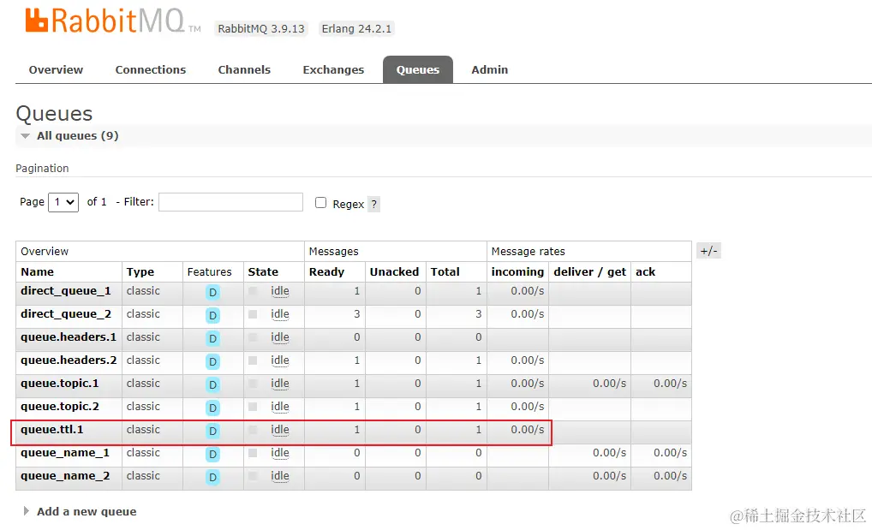
Task: Click the classic type of queue.topic.1
Action: 143,384
